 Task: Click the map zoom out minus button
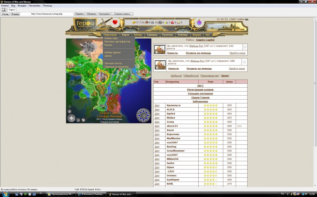pos(69,107)
